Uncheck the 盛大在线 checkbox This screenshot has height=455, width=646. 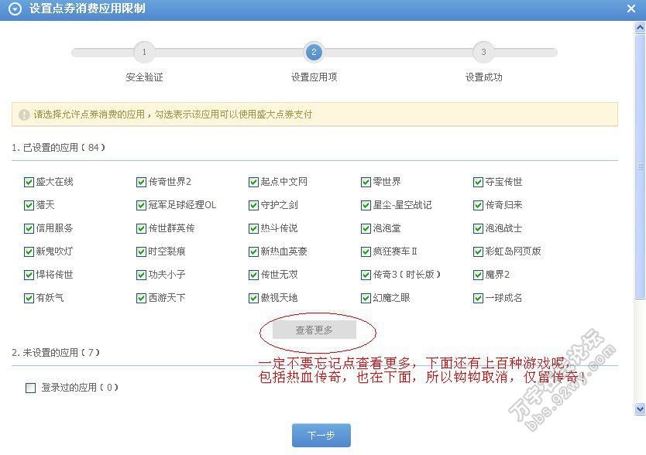point(29,182)
